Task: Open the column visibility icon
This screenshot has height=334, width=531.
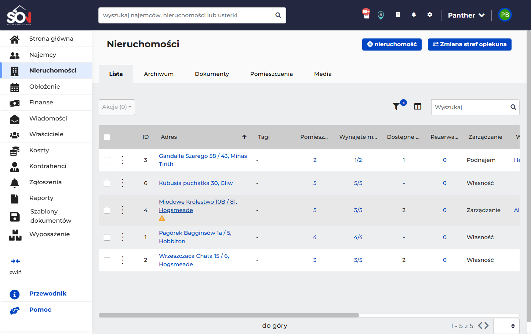Action: click(x=418, y=107)
